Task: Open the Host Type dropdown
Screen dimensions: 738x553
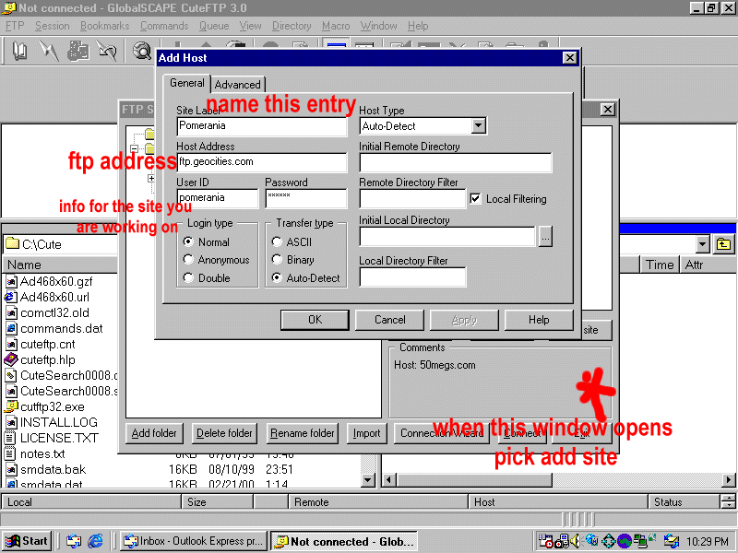Action: pos(478,126)
